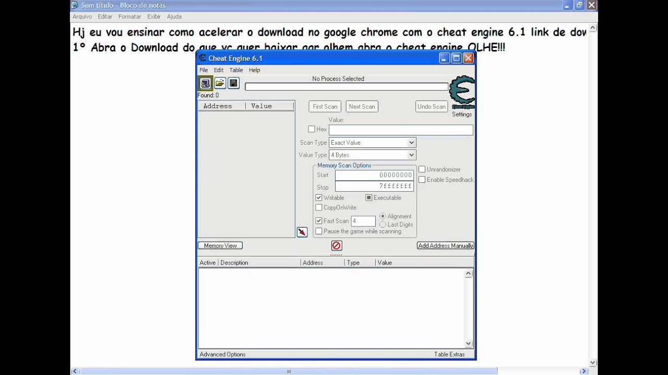668x375 pixels.
Task: Open Notepad Editar menu
Action: coord(105,17)
